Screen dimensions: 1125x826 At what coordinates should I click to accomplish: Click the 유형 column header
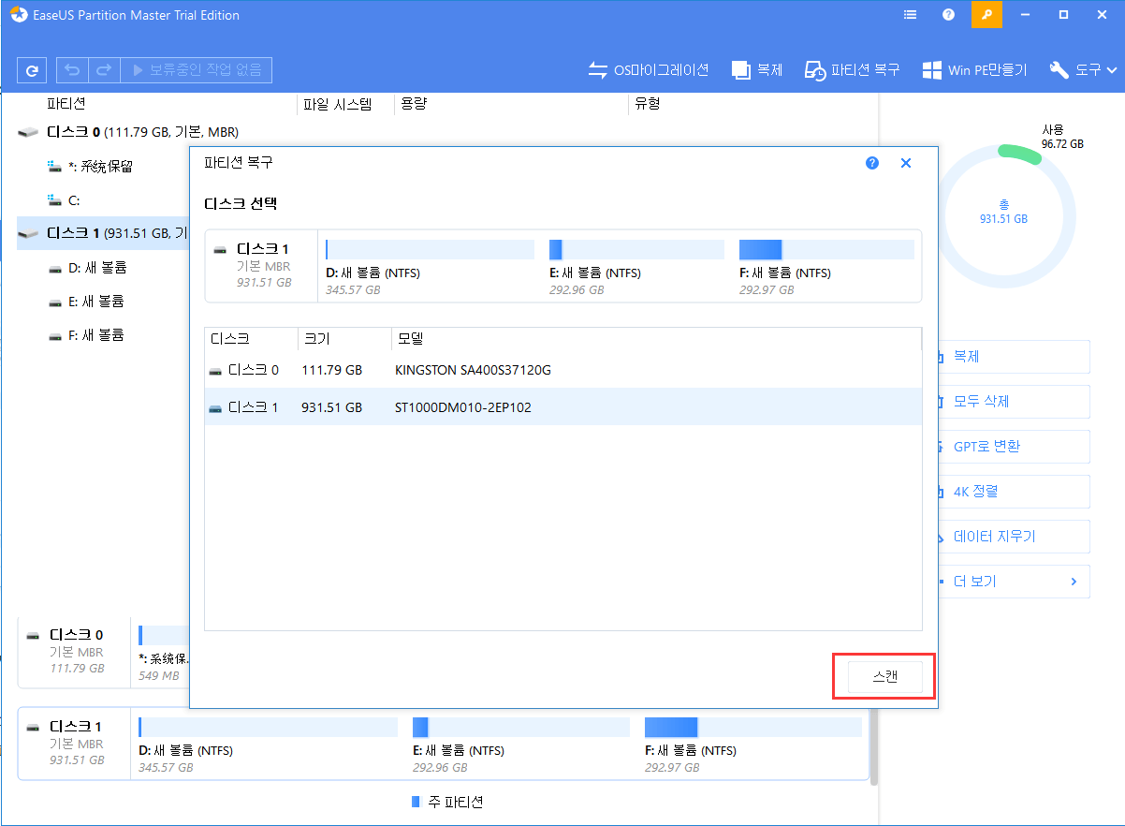click(x=648, y=104)
